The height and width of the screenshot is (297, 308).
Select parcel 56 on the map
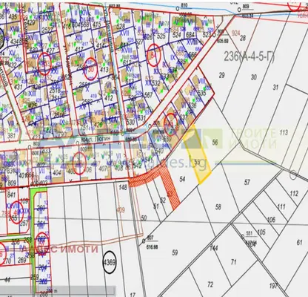tap(215, 142)
